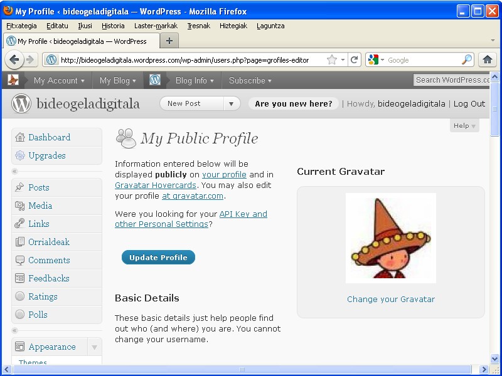This screenshot has height=376, width=502.
Task: Click the user avatar in admin bar
Action: [13, 80]
